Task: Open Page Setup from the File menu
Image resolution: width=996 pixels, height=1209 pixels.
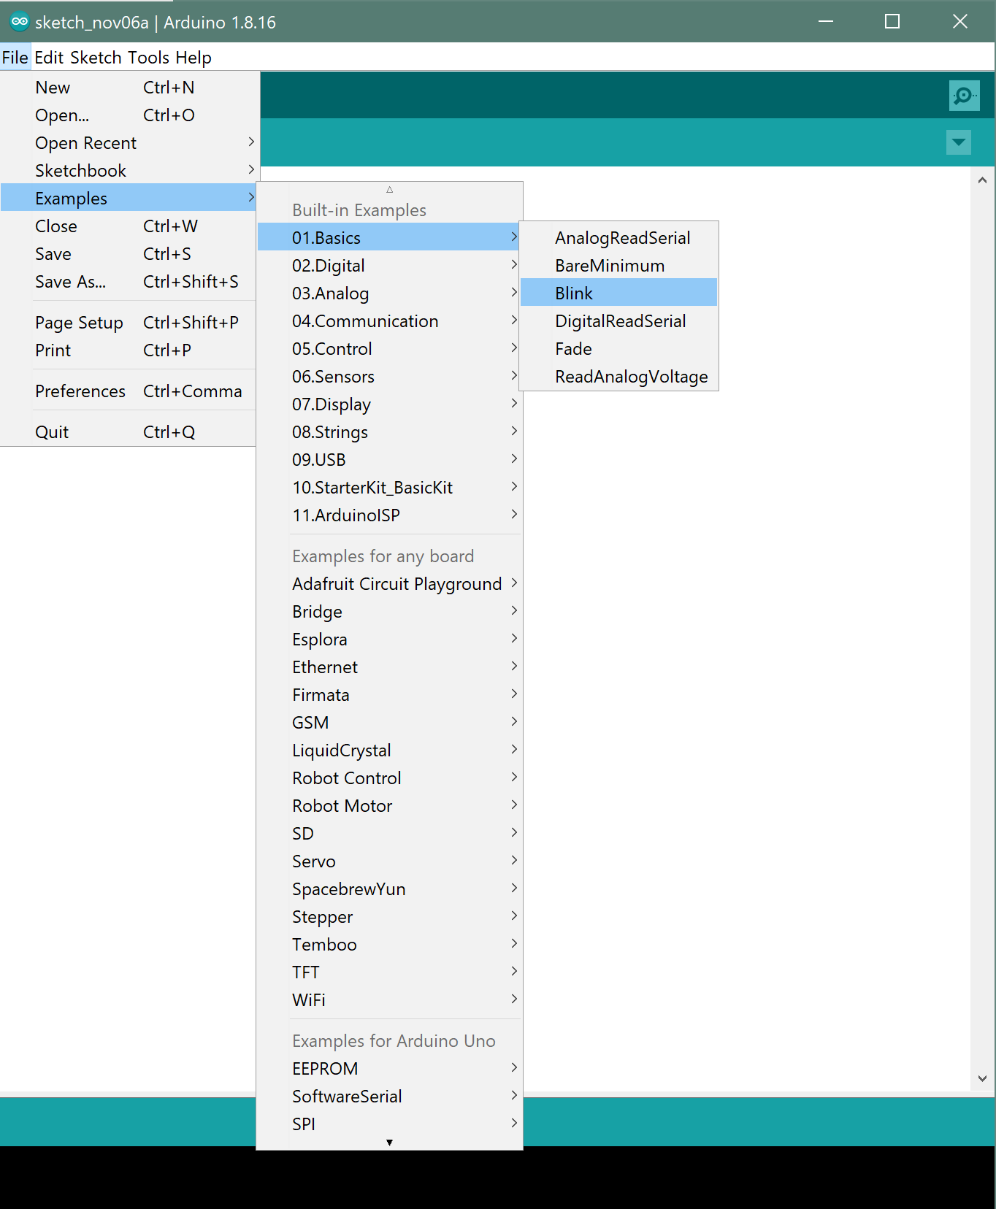Action: coord(129,323)
